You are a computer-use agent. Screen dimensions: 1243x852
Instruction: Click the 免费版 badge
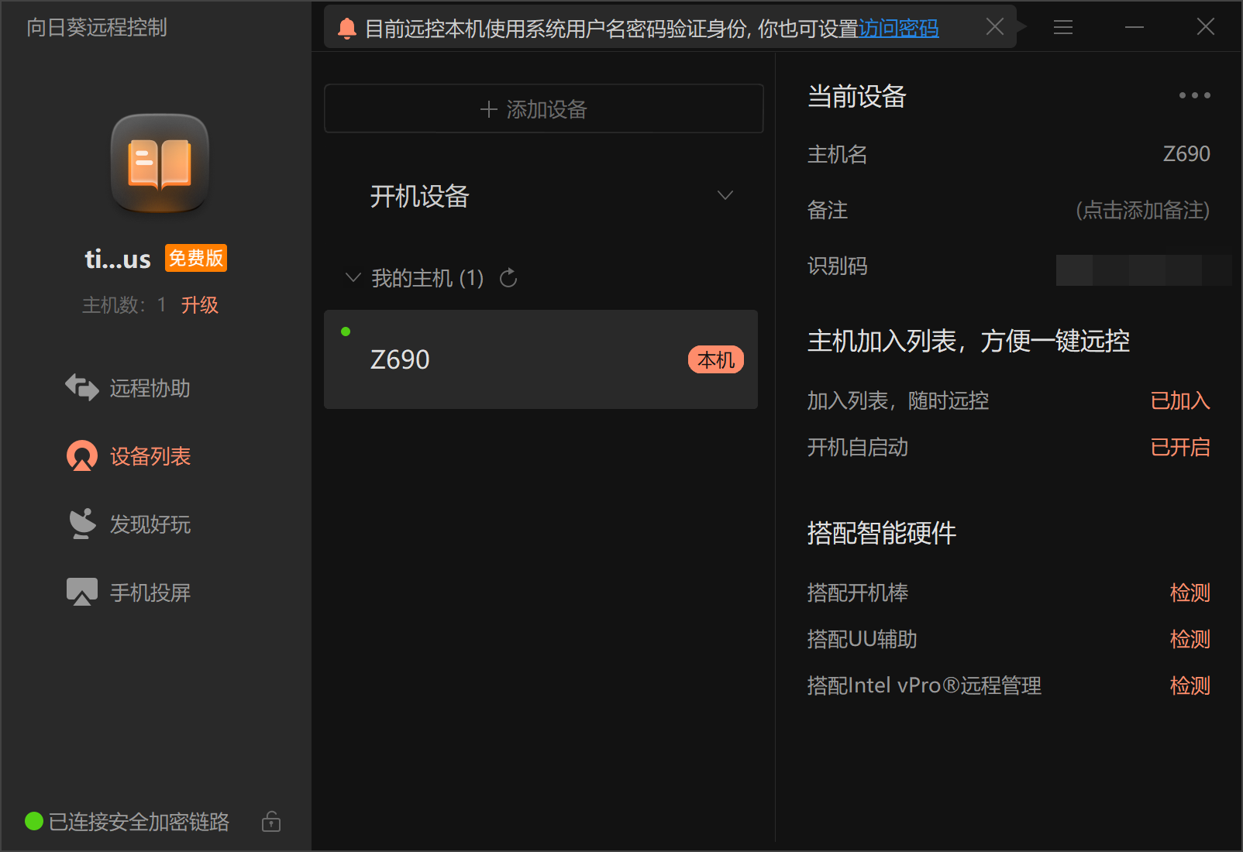coord(196,258)
